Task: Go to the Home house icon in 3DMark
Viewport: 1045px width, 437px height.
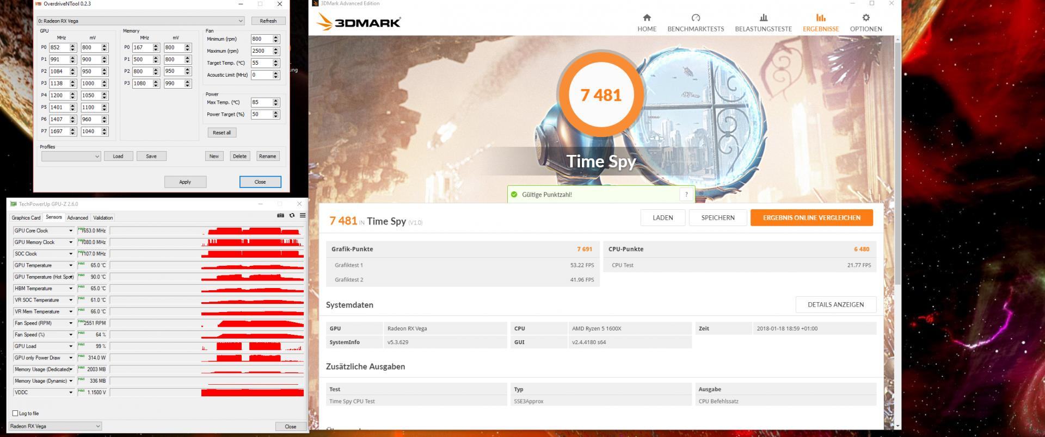Action: pos(647,17)
